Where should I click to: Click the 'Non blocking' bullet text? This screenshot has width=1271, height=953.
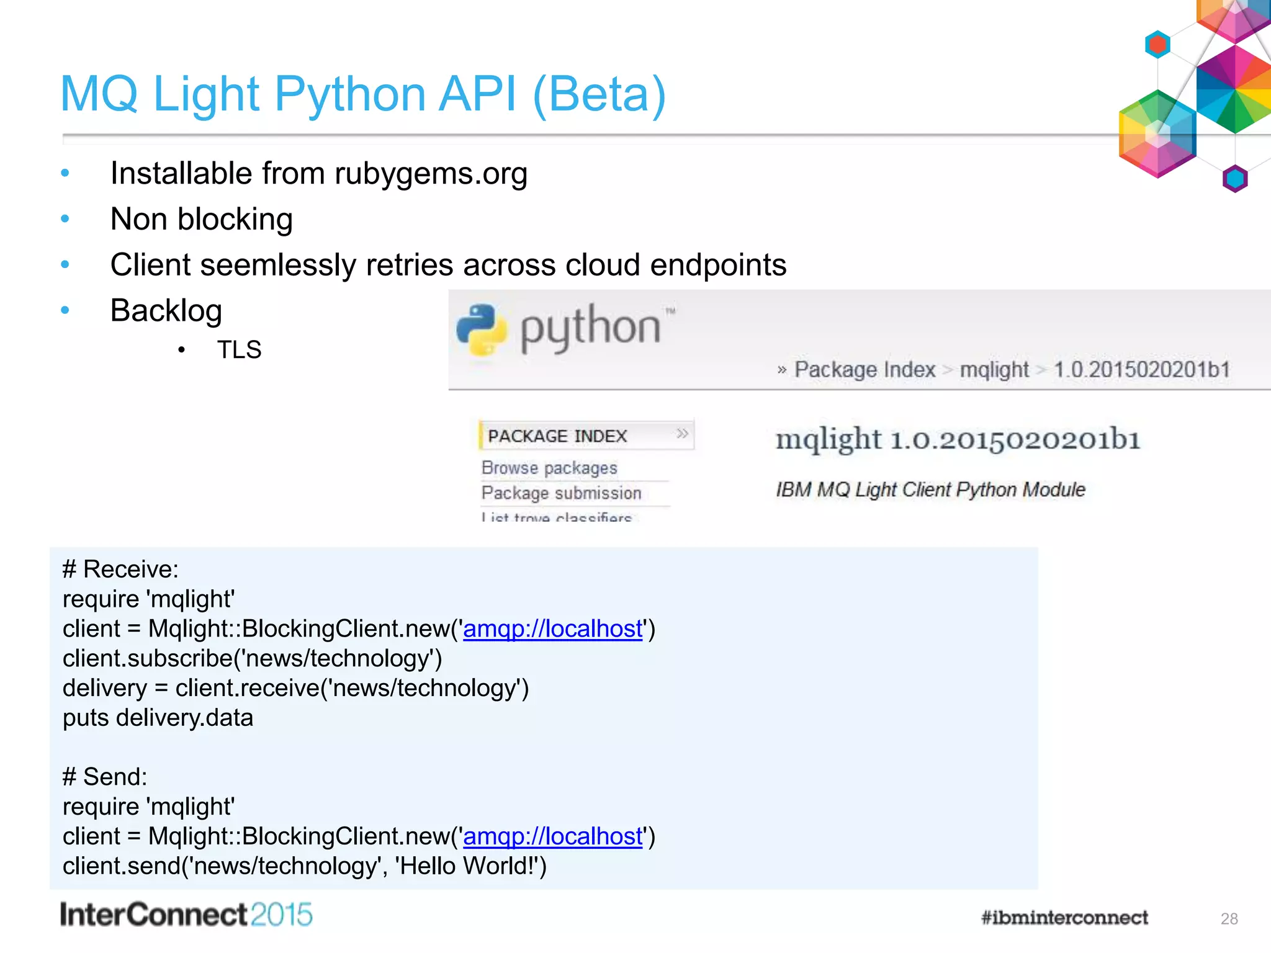[201, 219]
